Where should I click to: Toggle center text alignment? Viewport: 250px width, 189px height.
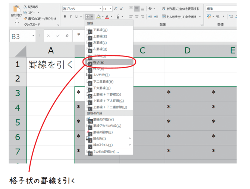[x=137, y=16]
